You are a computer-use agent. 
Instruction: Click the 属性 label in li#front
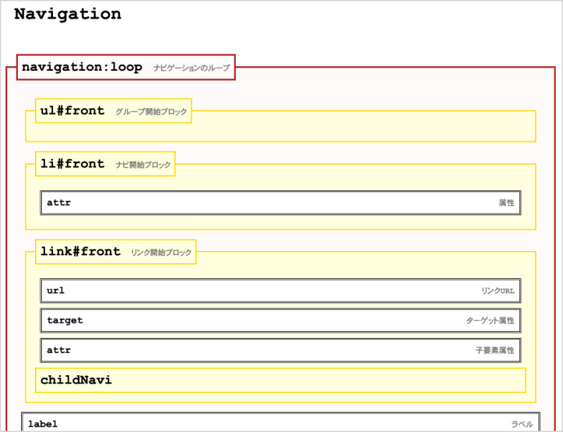(506, 203)
